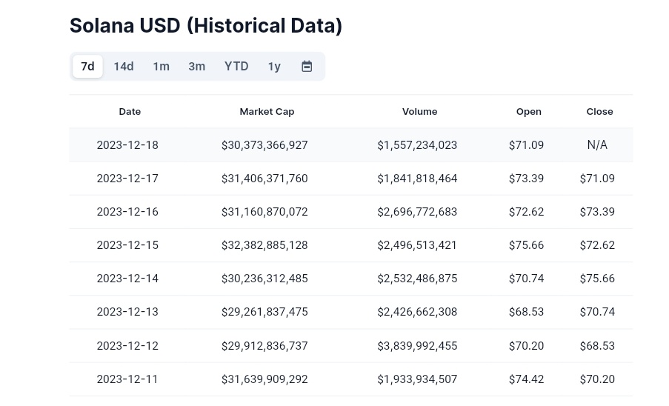This screenshot has height=406, width=669.
Task: Click market cap $32,382,885,128
Action: coord(264,244)
